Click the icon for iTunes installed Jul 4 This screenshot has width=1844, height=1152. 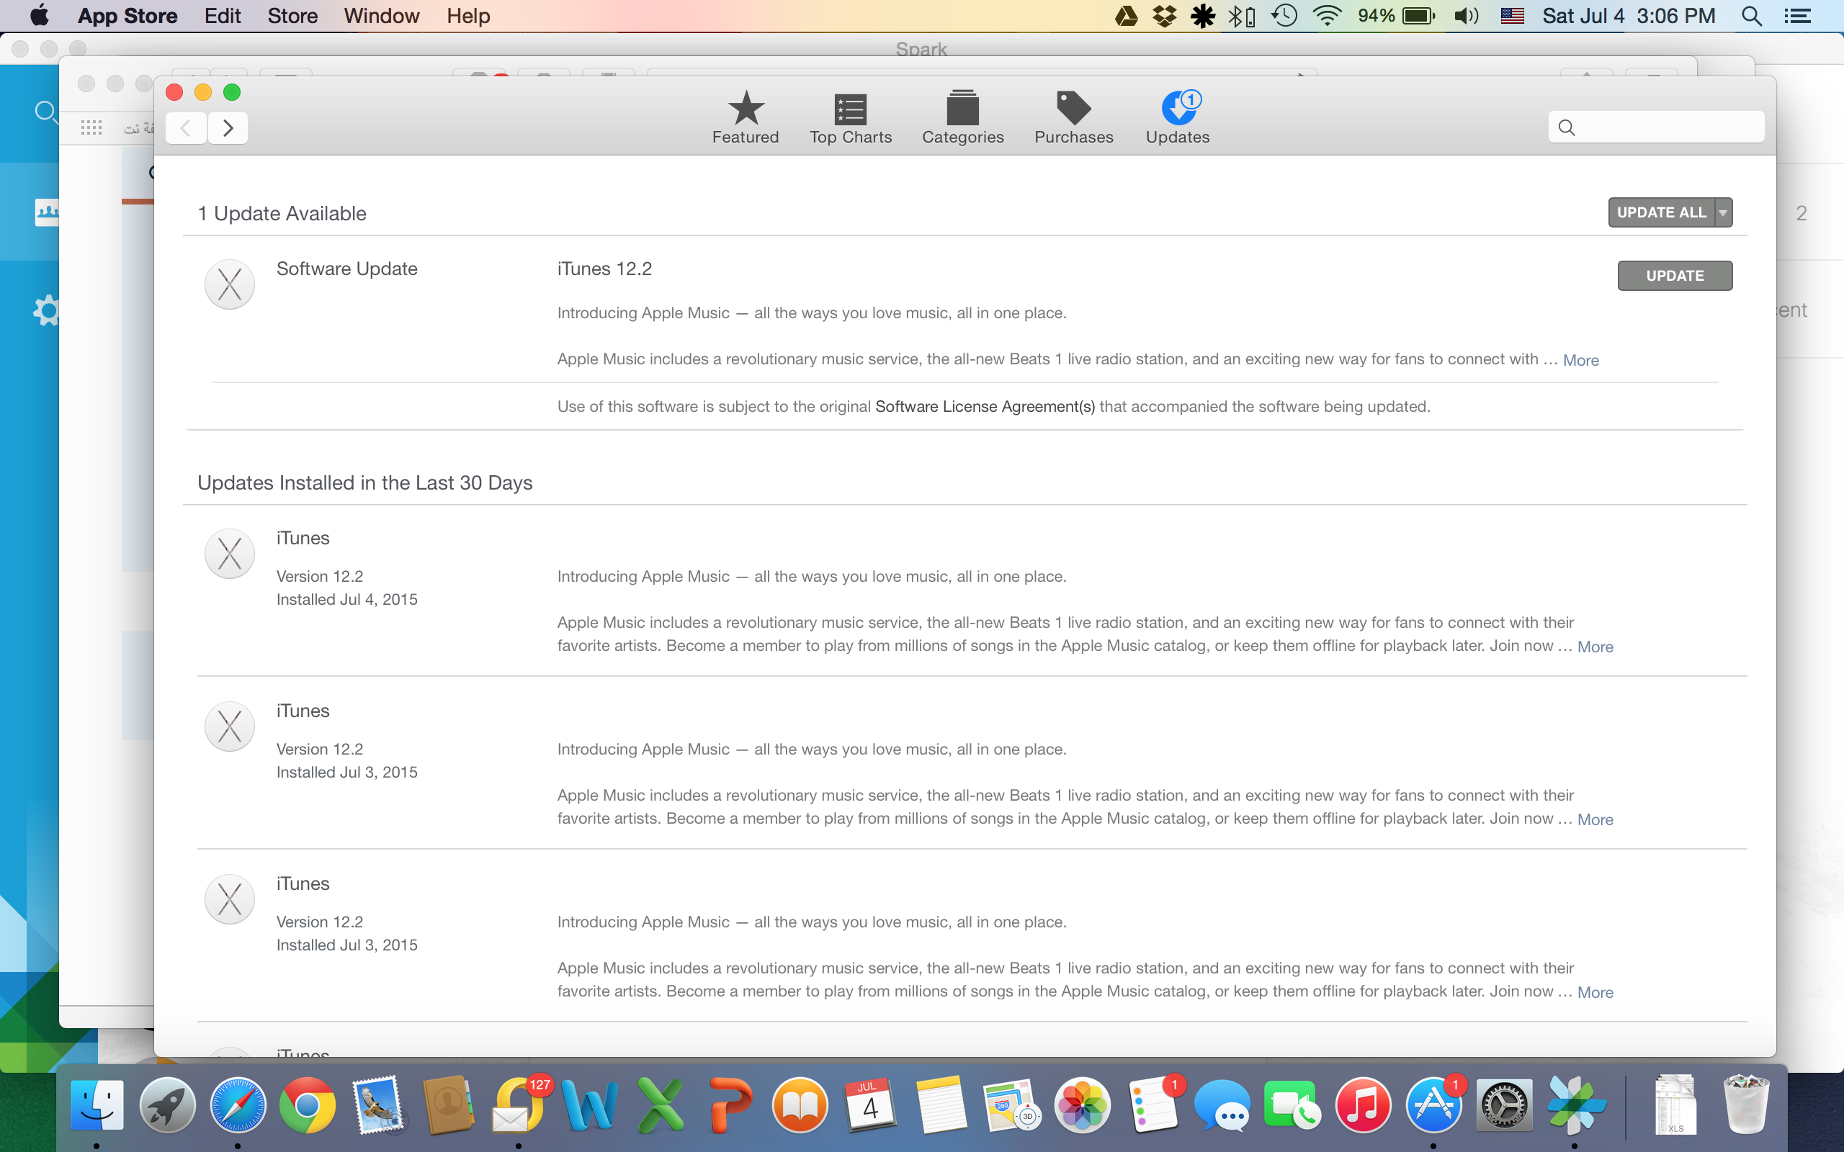(229, 554)
